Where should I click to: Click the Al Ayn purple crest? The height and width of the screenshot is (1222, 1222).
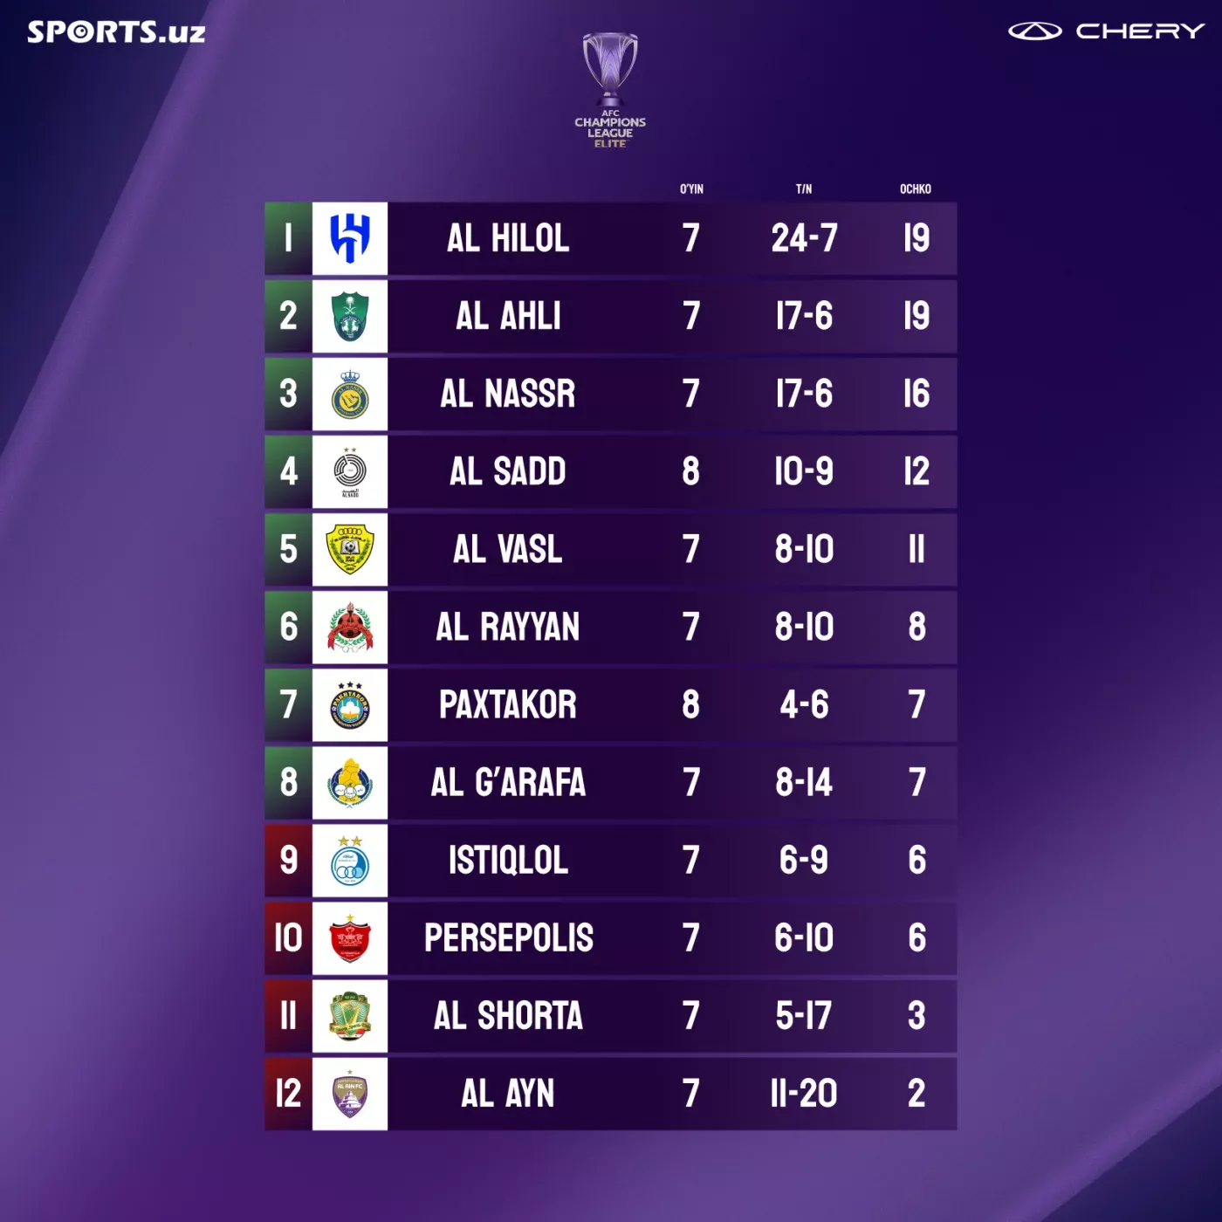[x=350, y=1093]
